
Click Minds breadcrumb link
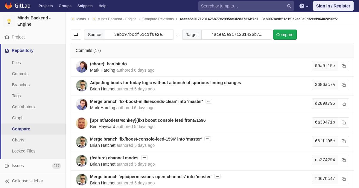click(81, 19)
